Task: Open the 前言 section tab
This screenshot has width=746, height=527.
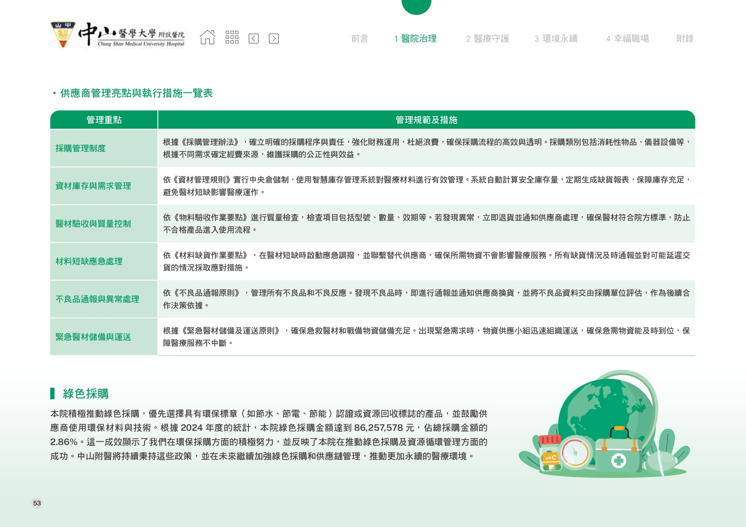Action: pos(359,39)
